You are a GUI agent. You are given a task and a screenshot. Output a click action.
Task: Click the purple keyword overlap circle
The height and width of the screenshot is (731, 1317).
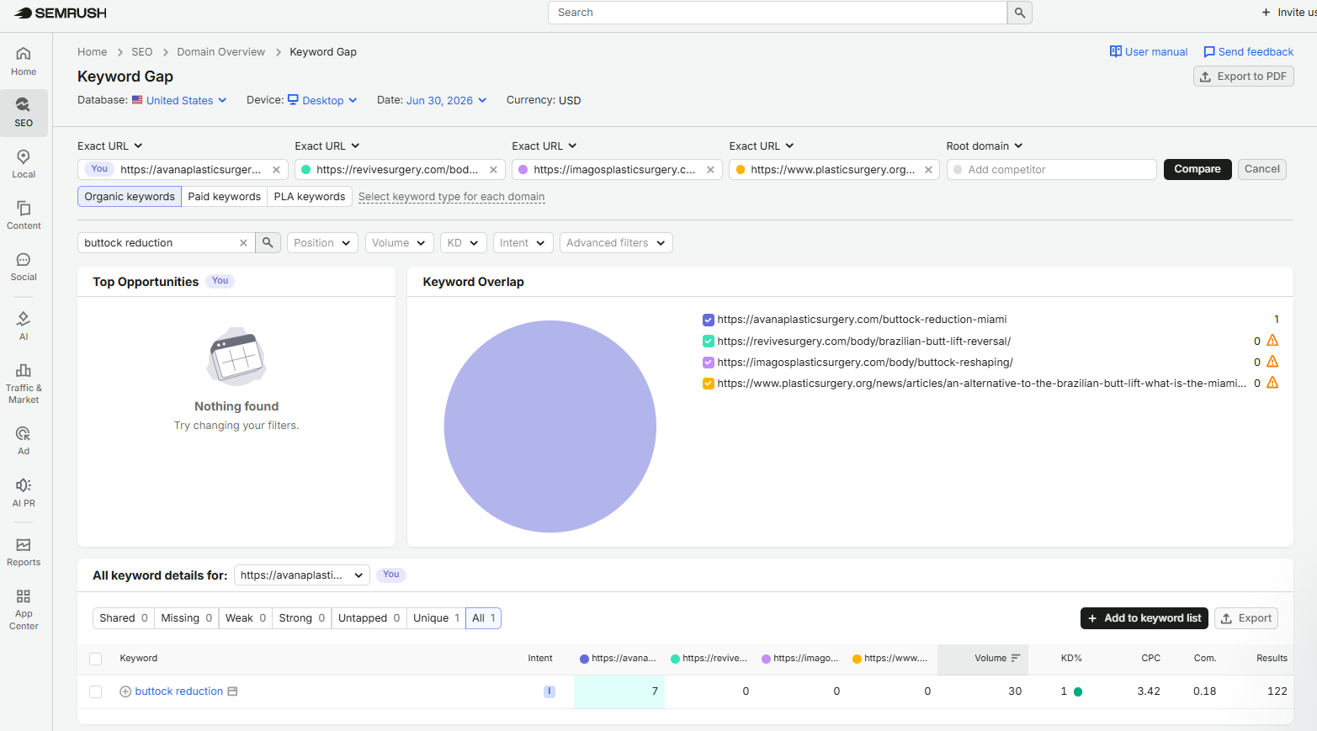click(550, 426)
